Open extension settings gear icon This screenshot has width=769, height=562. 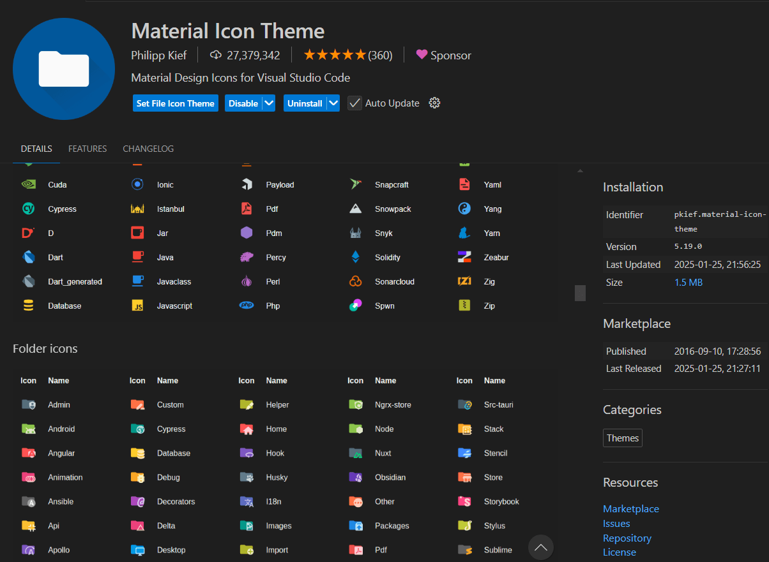click(x=435, y=103)
